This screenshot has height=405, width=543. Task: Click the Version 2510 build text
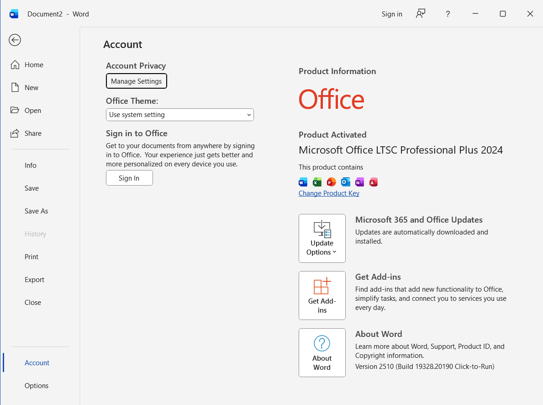(425, 367)
